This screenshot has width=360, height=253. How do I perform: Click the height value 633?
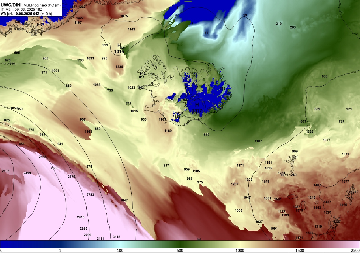coord(325,76)
